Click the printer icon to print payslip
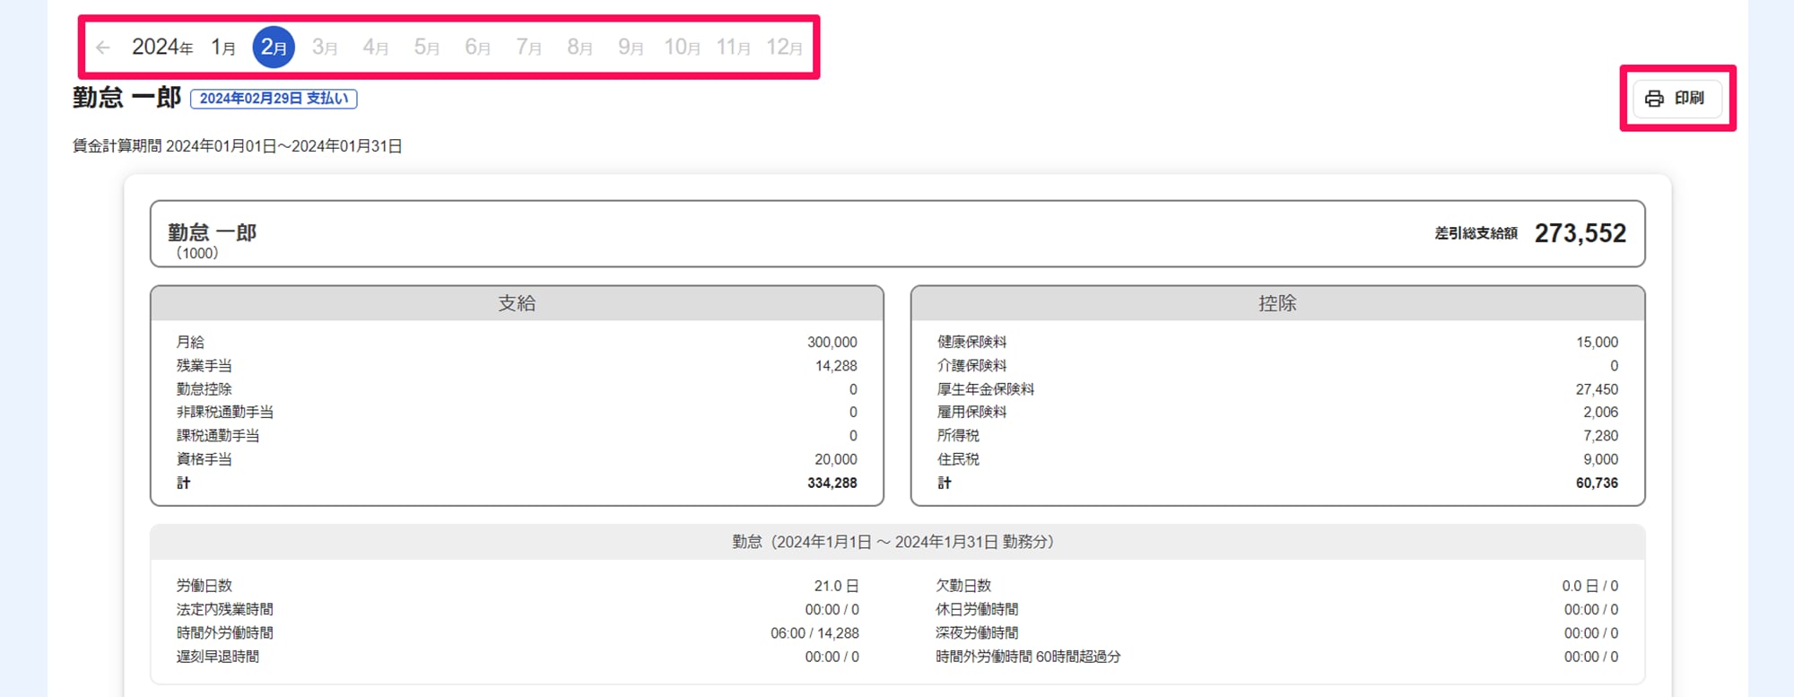Image resolution: width=1794 pixels, height=697 pixels. pyautogui.click(x=1655, y=98)
